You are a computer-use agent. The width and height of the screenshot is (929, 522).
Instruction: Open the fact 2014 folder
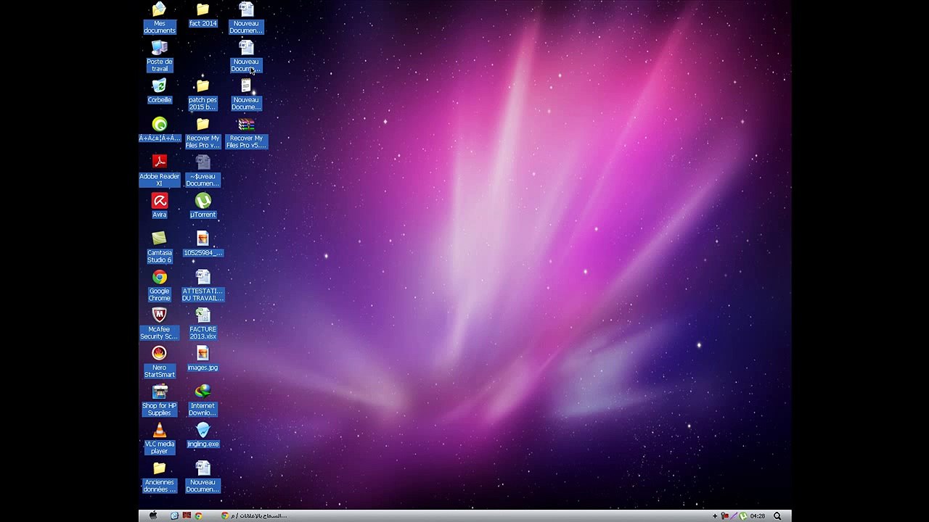click(x=202, y=15)
